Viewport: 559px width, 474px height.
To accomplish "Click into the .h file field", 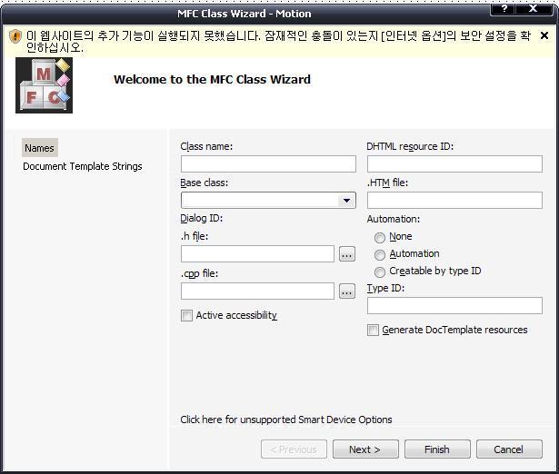I will (257, 253).
